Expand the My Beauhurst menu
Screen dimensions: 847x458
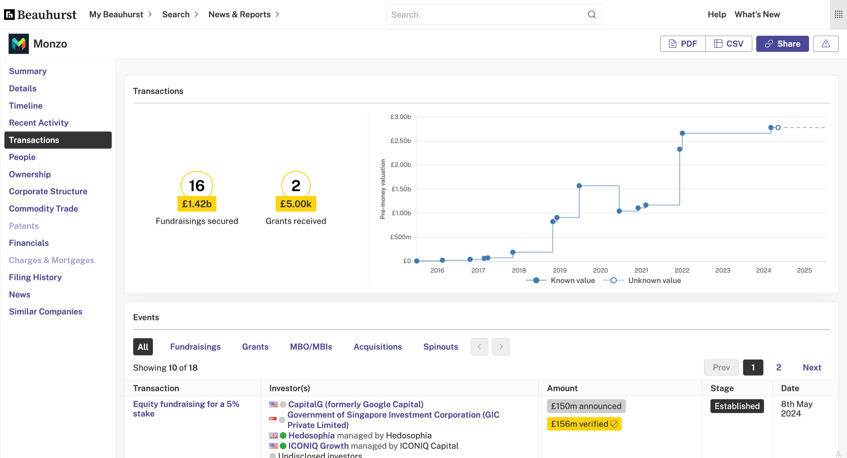click(x=120, y=14)
